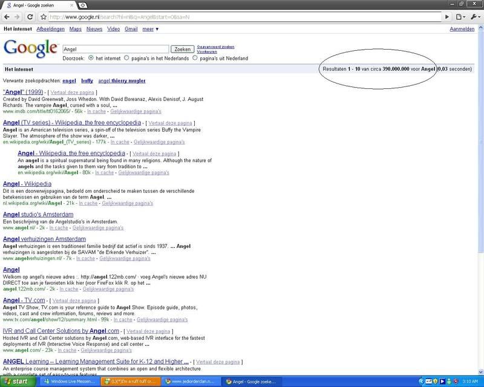Click the Aanmelden sign-in link
The height and width of the screenshot is (387, 484).
coord(462,29)
